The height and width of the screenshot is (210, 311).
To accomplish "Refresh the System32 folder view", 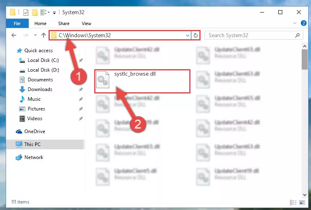I will (x=196, y=35).
